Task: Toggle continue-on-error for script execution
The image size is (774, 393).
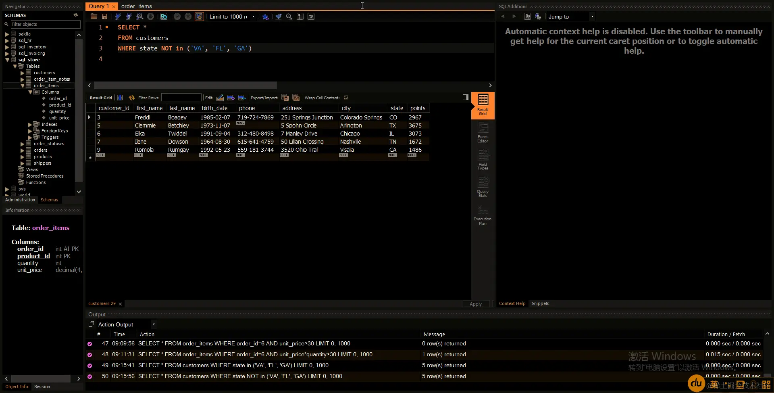Action: tap(164, 17)
